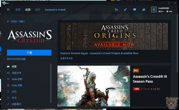Click the gamepad icon beside 概覽

tap(8, 67)
